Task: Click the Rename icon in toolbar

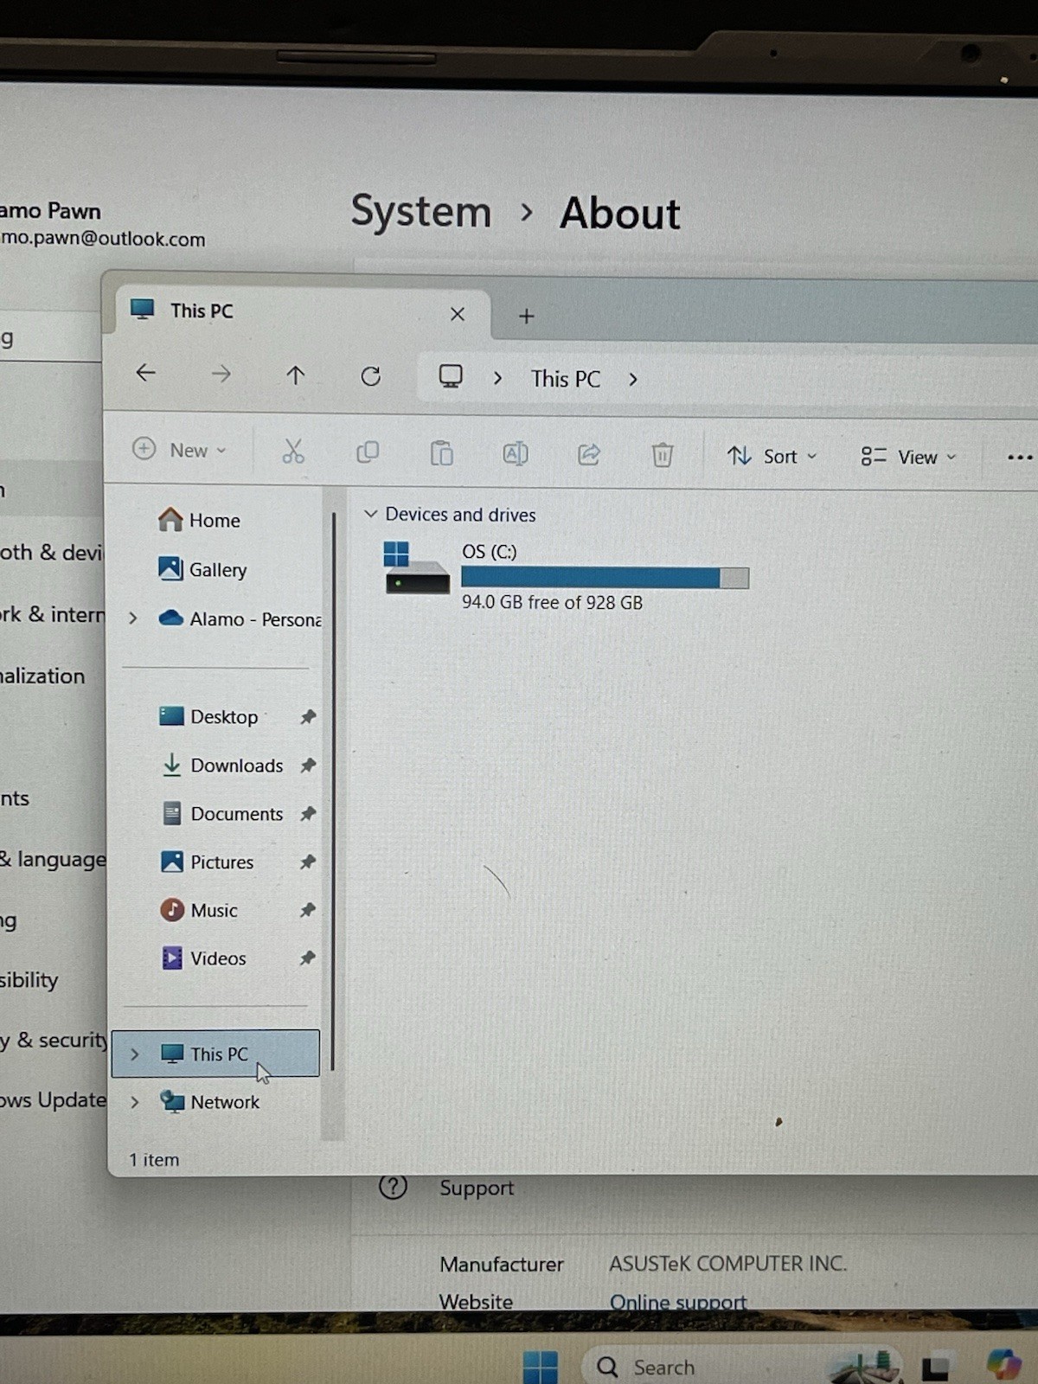Action: [516, 453]
